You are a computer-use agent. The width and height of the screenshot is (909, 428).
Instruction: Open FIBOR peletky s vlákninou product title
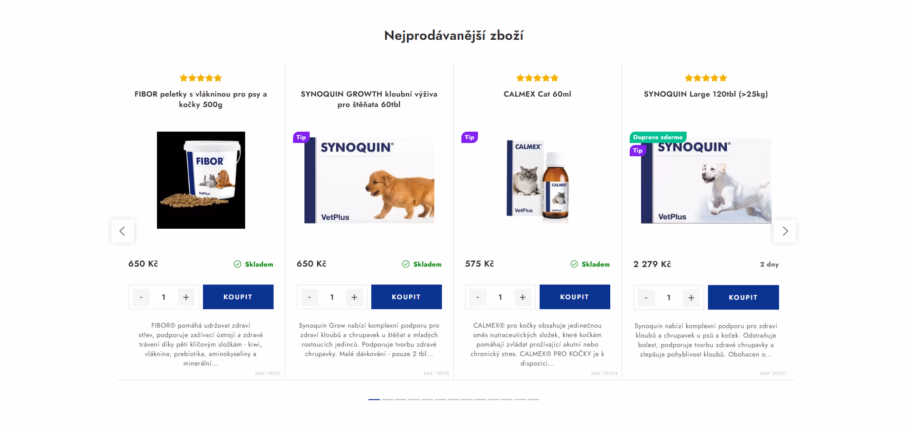tap(201, 99)
